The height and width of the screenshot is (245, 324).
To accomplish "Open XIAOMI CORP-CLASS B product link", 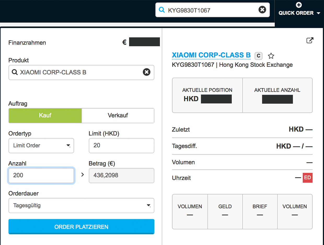I will pyautogui.click(x=211, y=55).
